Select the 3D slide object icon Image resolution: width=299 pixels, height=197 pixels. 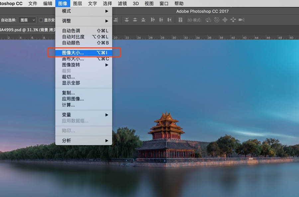coord(233,20)
